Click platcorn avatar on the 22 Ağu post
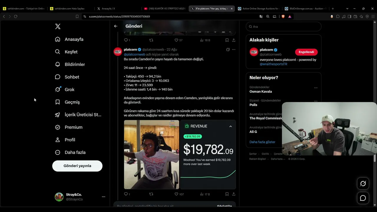 (118, 52)
